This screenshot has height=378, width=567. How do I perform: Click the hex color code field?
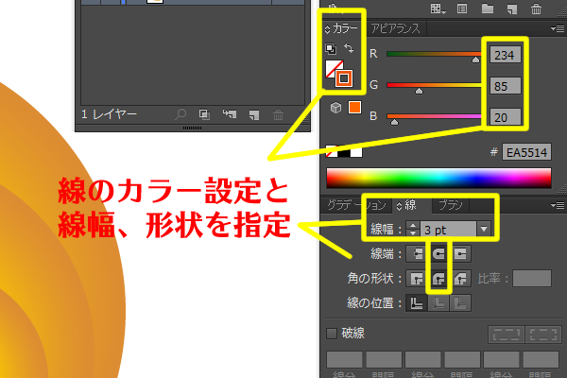tap(527, 152)
